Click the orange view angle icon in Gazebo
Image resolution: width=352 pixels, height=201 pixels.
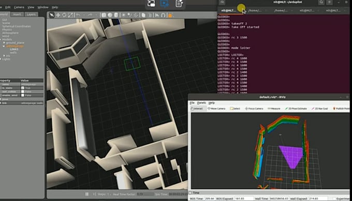(x=170, y=15)
